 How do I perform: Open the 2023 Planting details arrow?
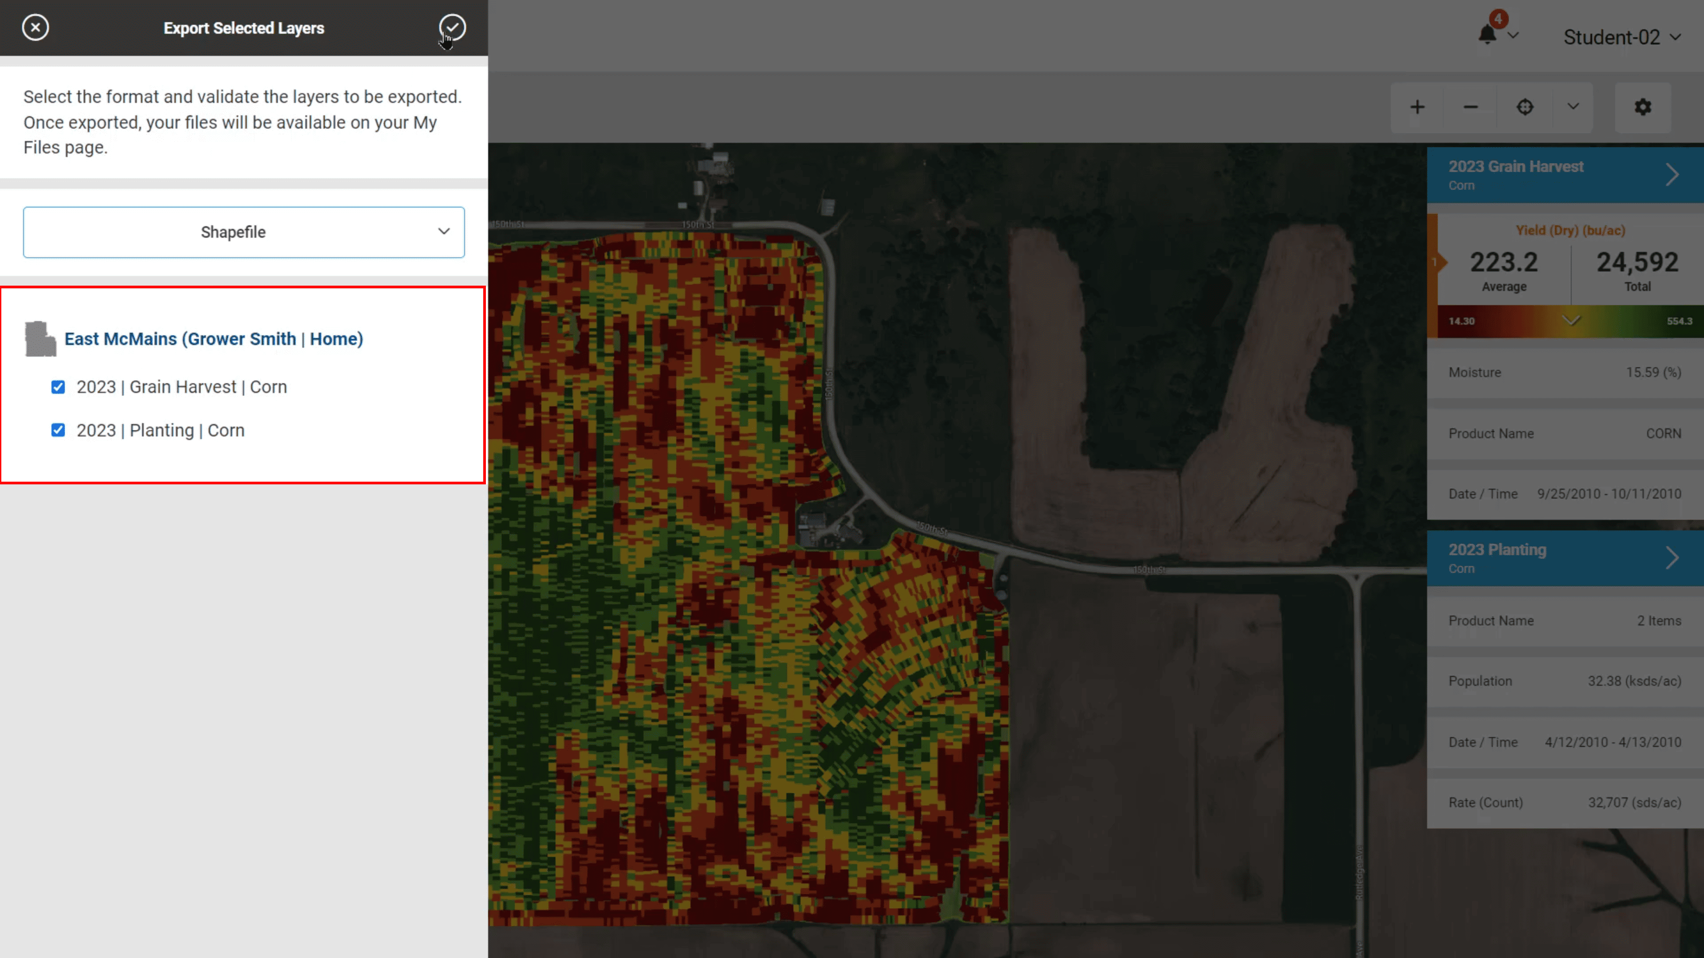click(x=1673, y=558)
